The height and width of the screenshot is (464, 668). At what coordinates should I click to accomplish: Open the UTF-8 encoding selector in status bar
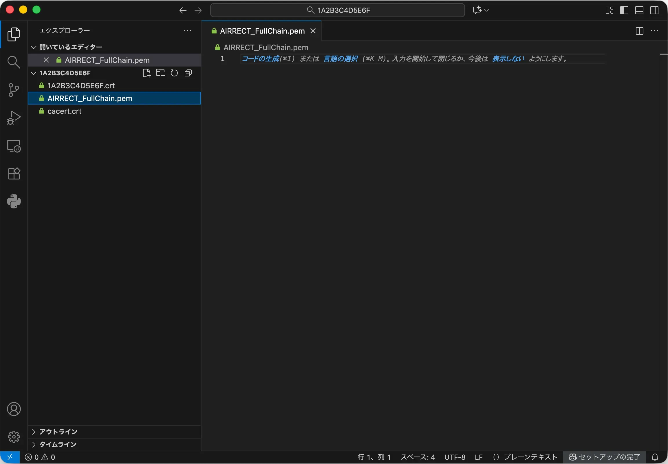point(455,457)
